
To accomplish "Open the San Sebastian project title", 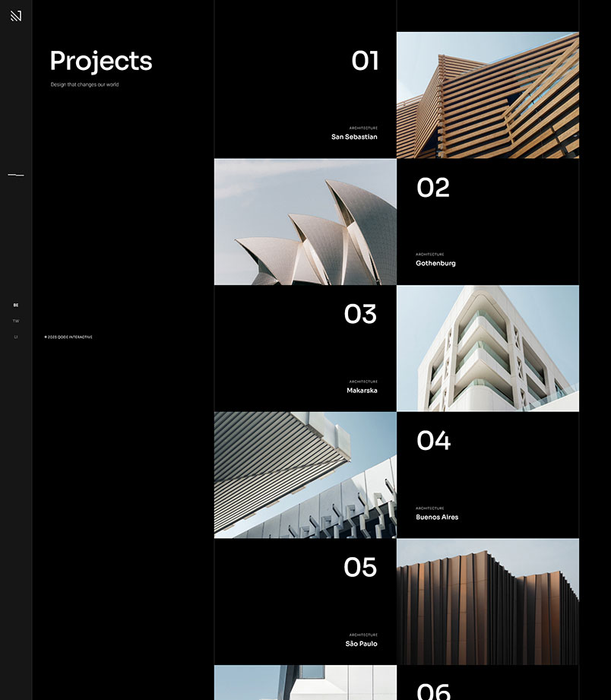I will click(x=354, y=137).
